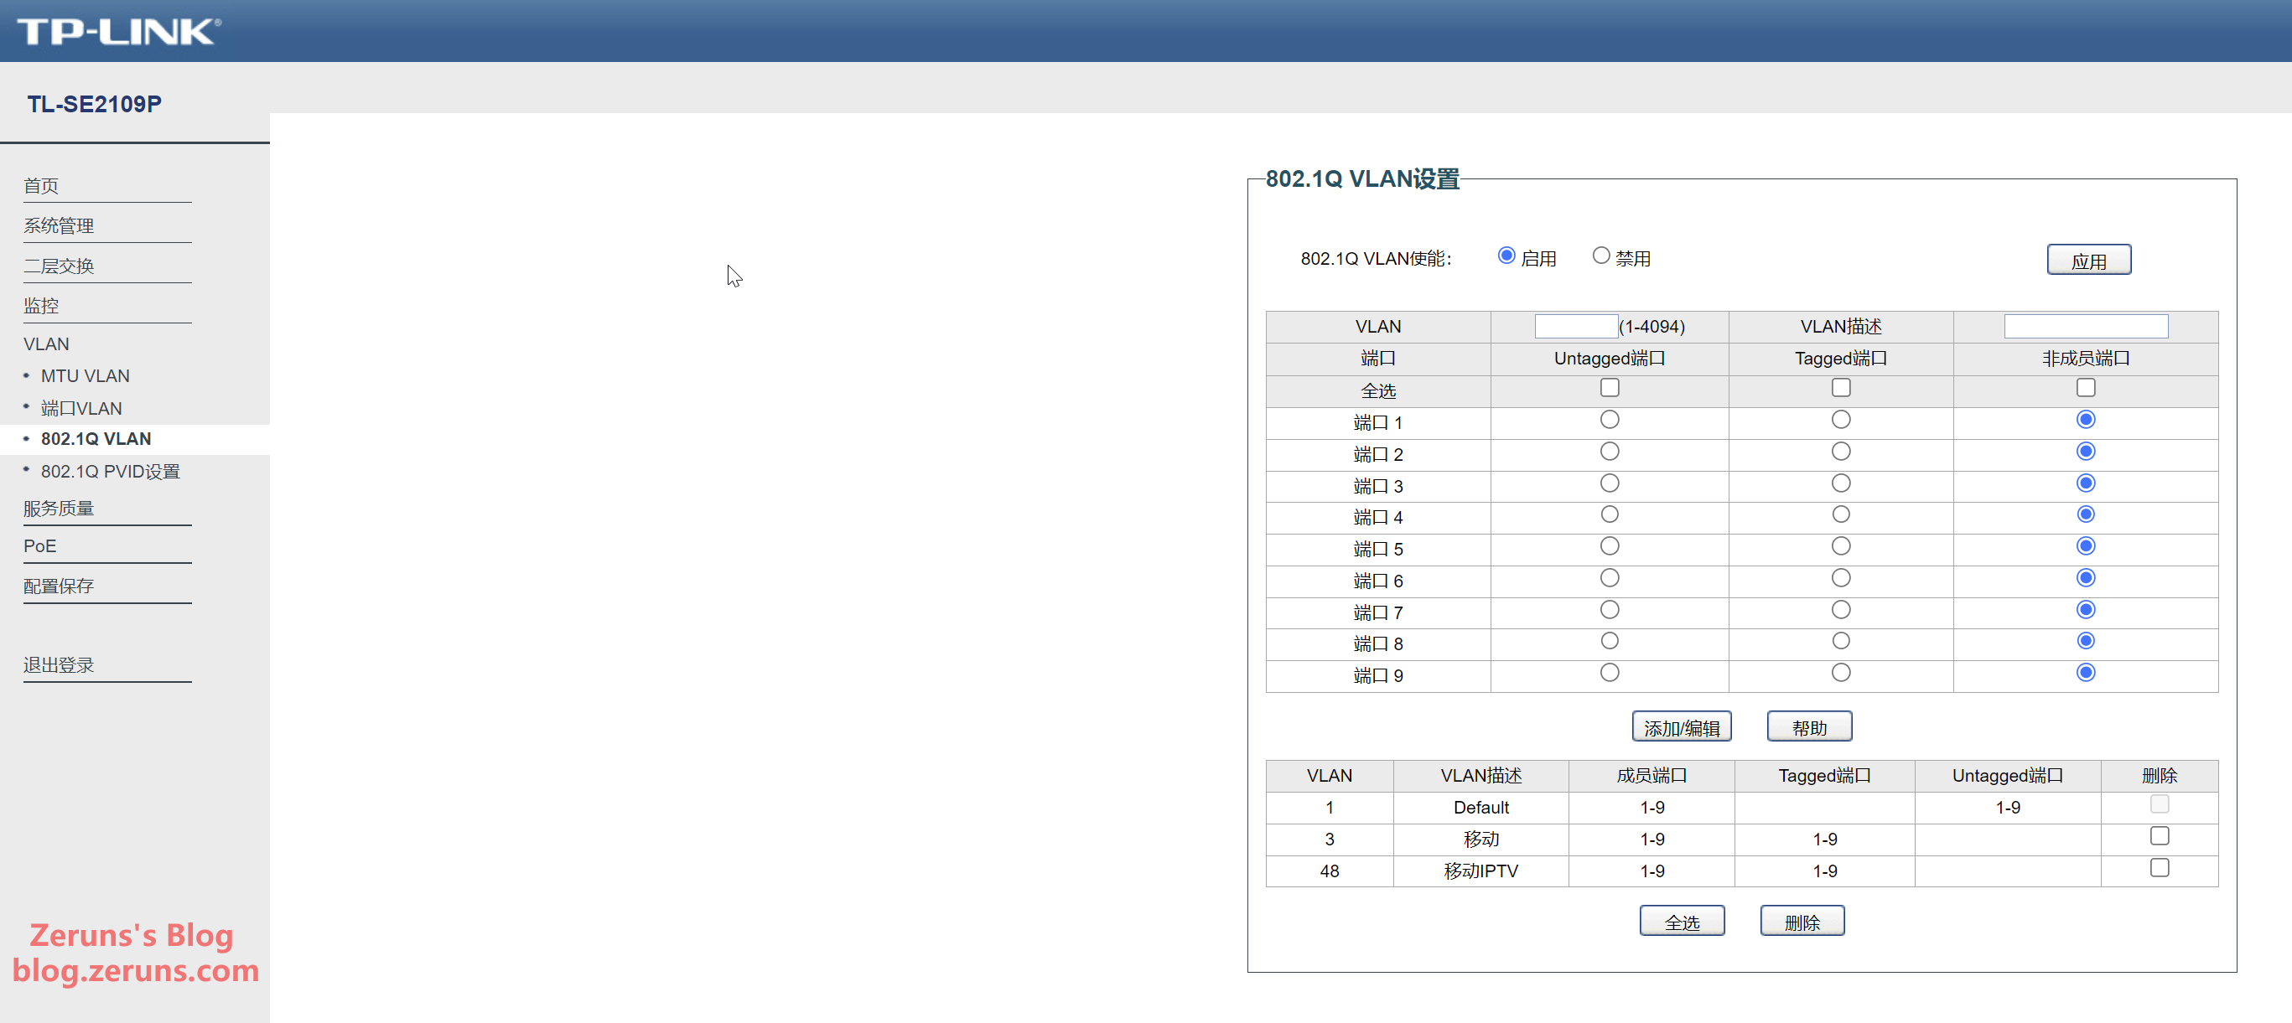Screen dimensions: 2292x1023
Task: Set 端口 6 as Tagged
Action: pos(1841,578)
